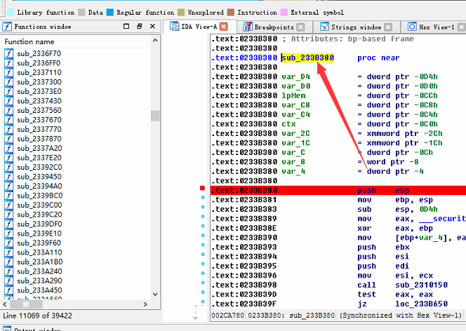466x331 pixels.
Task: Close the Functions window panel
Action: point(152,26)
